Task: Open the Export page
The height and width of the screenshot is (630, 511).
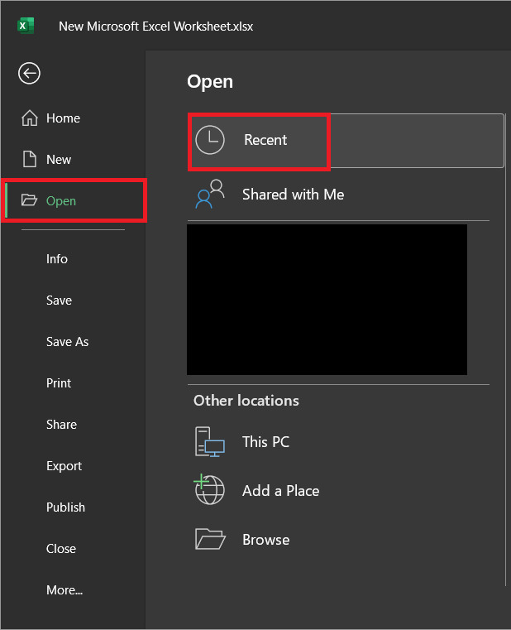Action: tap(64, 466)
